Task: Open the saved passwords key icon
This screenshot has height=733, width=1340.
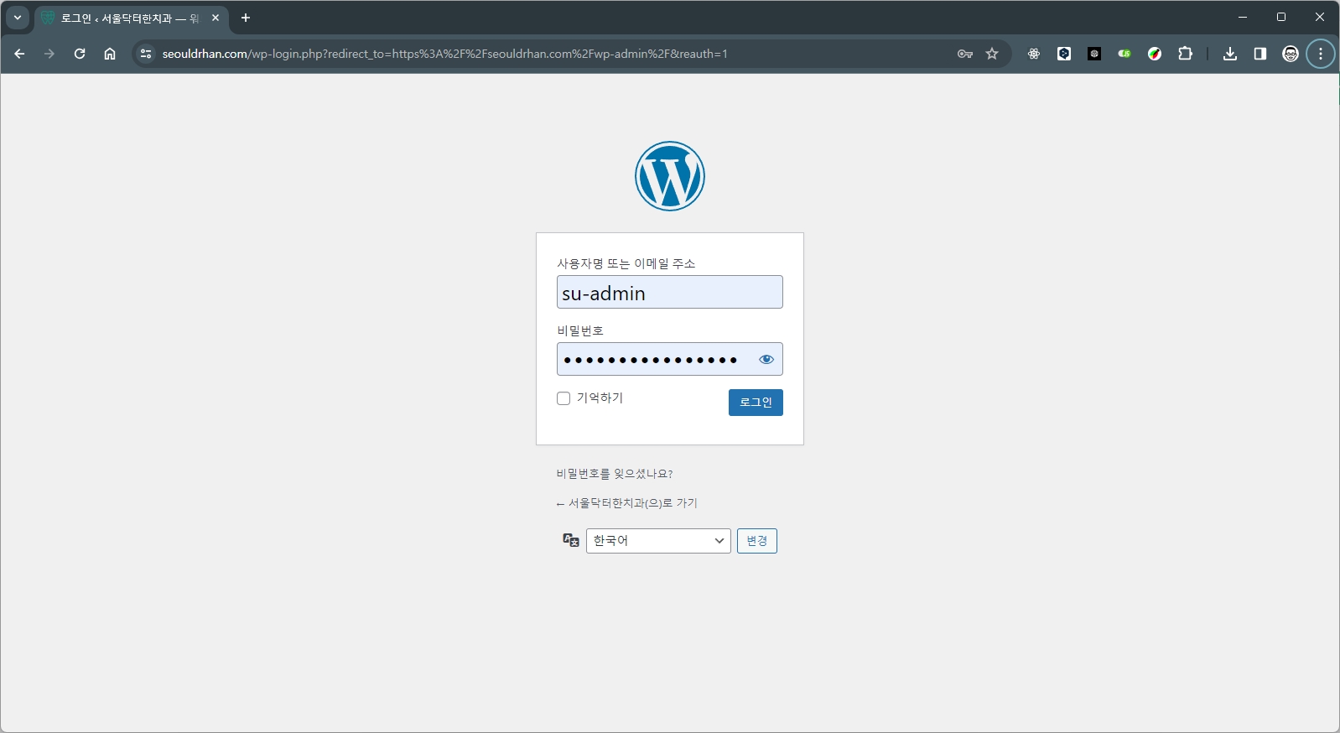Action: click(x=965, y=54)
